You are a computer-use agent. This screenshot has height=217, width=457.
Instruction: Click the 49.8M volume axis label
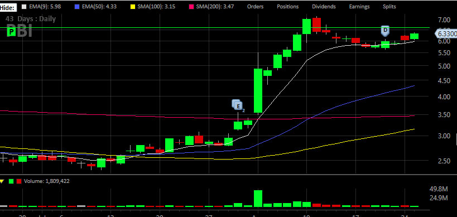439,189
